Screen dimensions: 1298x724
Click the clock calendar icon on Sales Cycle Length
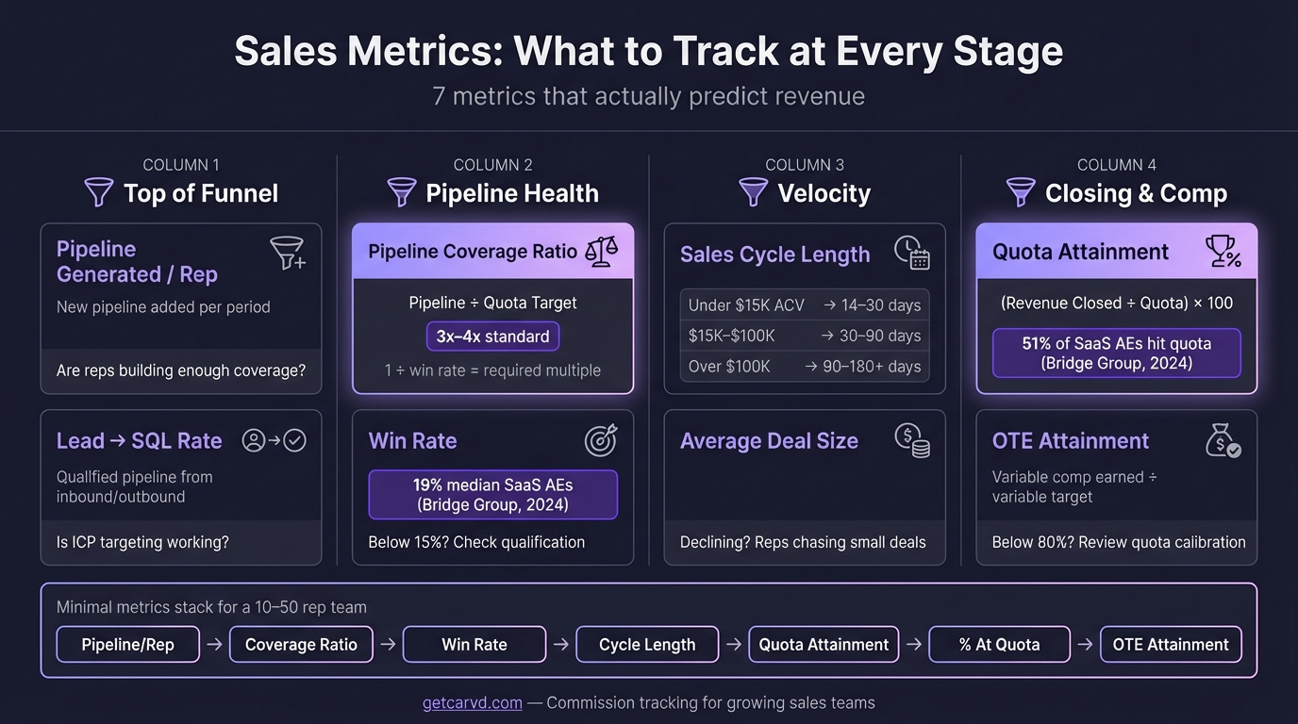[912, 253]
